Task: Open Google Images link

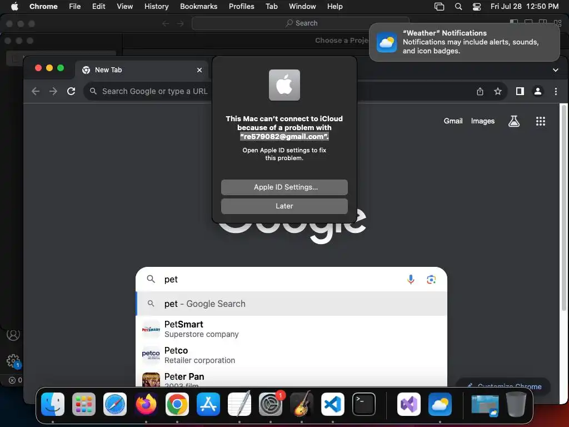Action: tap(483, 121)
